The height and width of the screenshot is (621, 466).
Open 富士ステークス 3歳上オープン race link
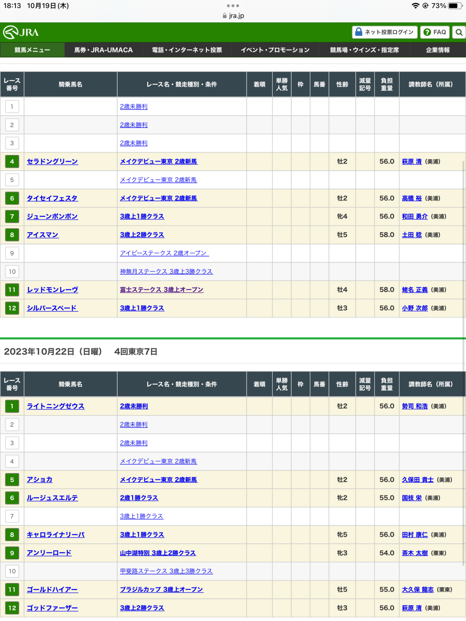(x=162, y=290)
